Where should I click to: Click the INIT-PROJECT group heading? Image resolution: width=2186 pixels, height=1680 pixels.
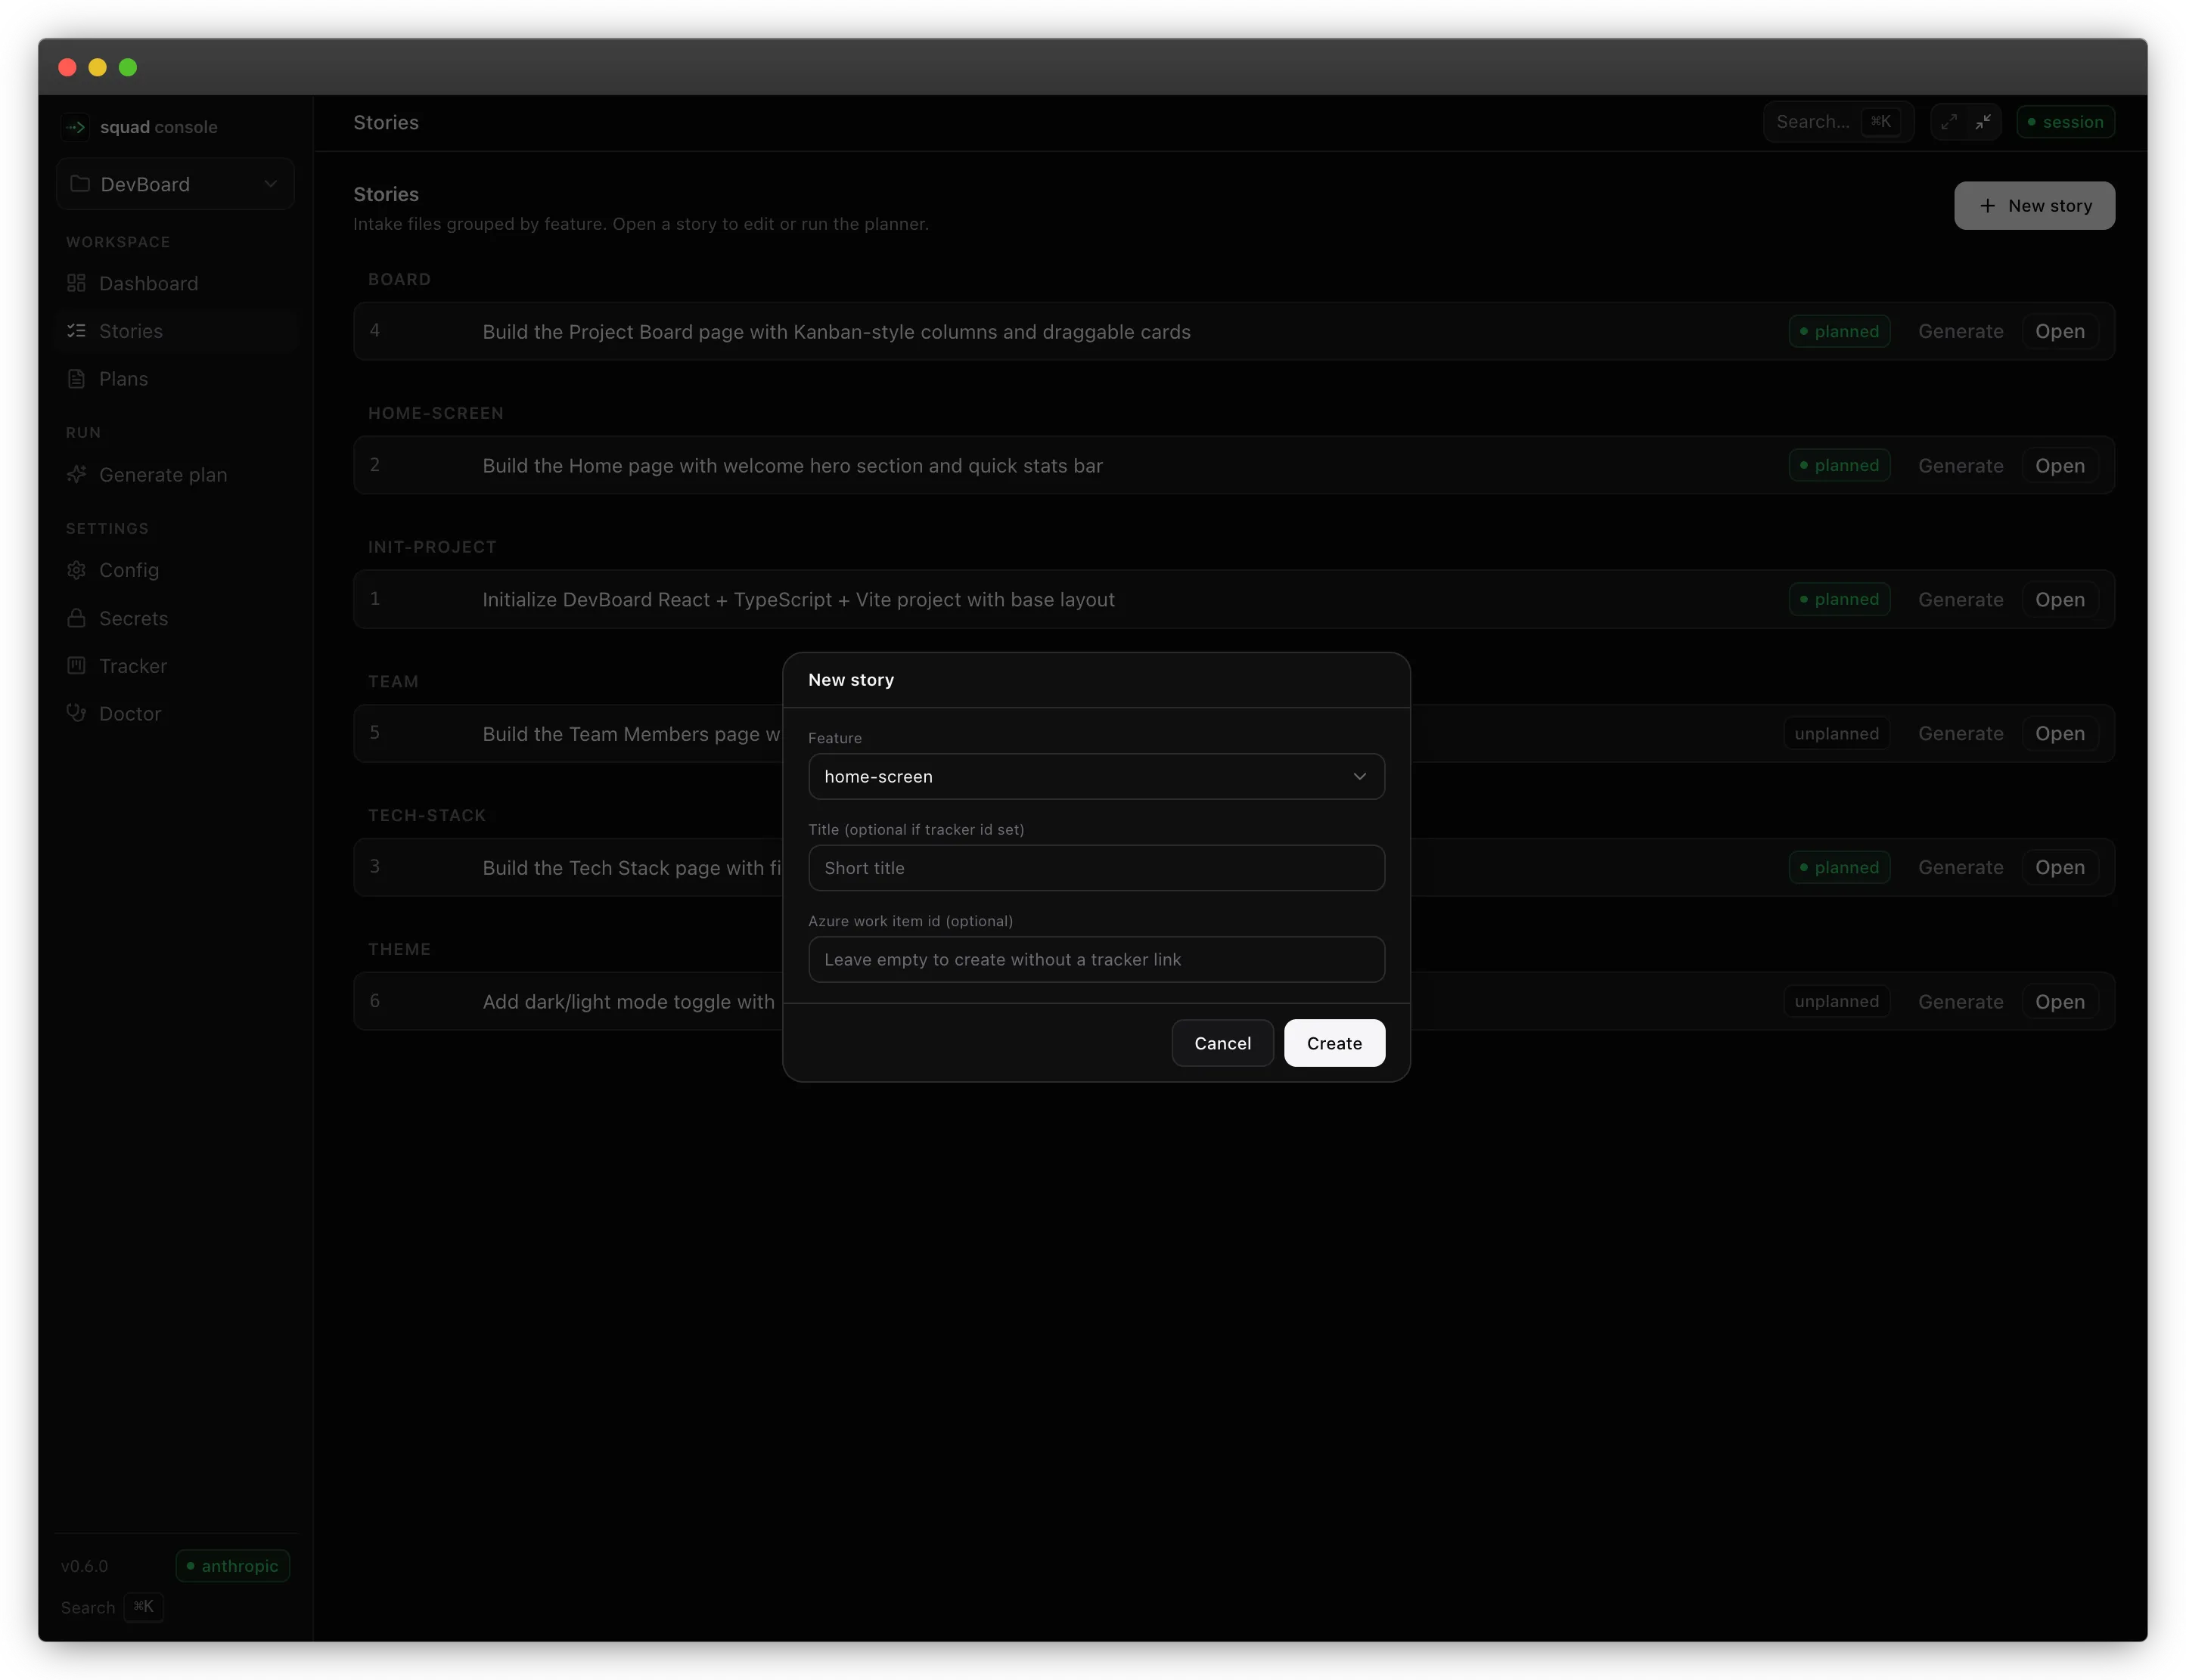tap(432, 547)
